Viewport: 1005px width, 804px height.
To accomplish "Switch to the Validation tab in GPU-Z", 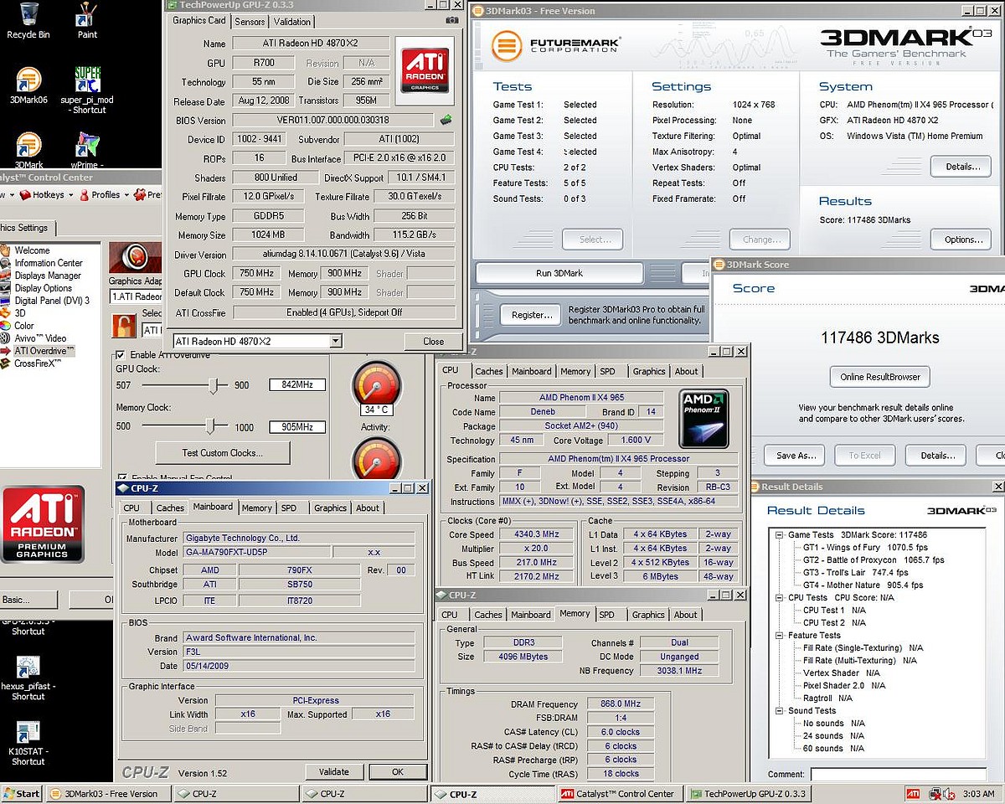I will (x=291, y=22).
